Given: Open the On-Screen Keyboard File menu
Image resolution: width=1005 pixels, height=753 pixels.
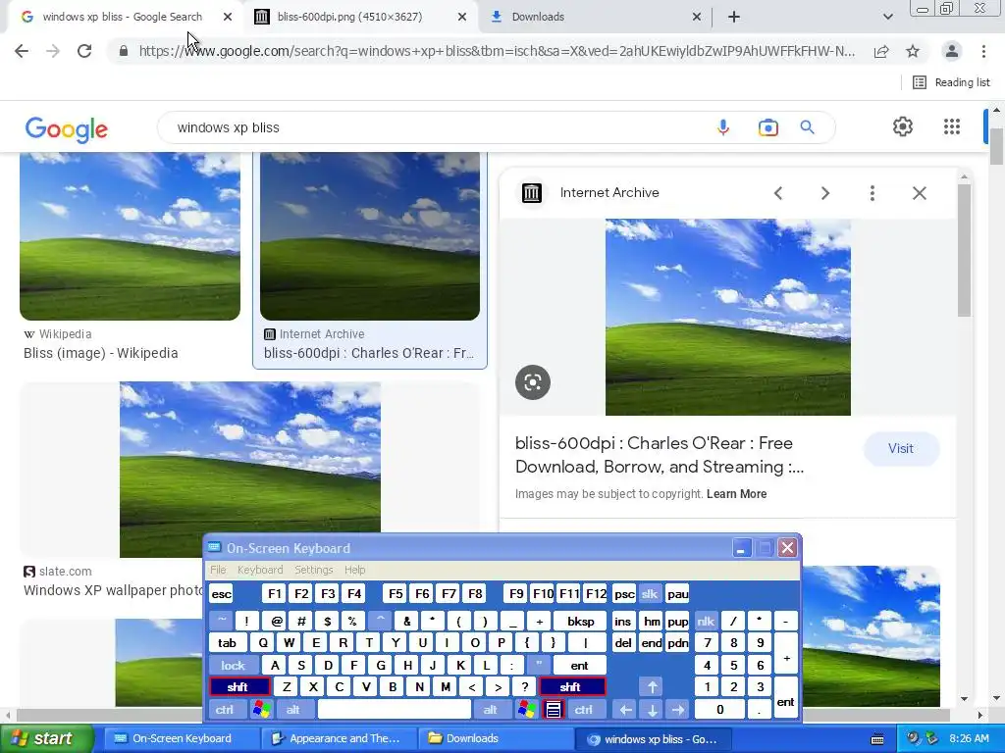Looking at the screenshot, I should (x=218, y=570).
